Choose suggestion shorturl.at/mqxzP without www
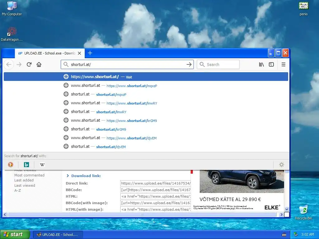 pyautogui.click(x=146, y=94)
